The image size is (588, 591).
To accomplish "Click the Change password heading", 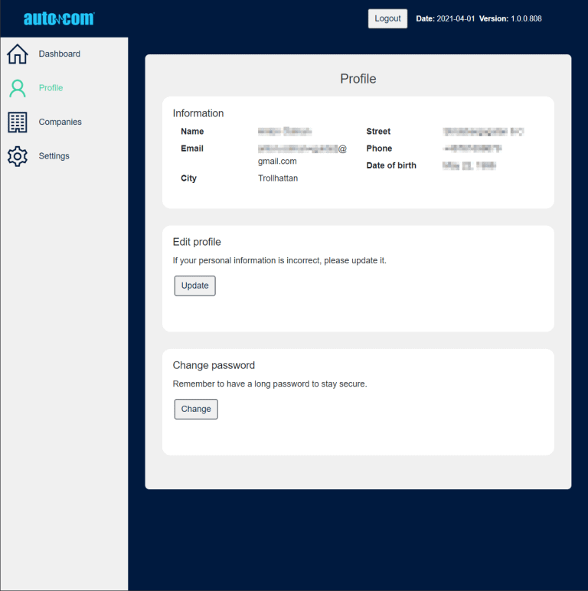I will (214, 365).
